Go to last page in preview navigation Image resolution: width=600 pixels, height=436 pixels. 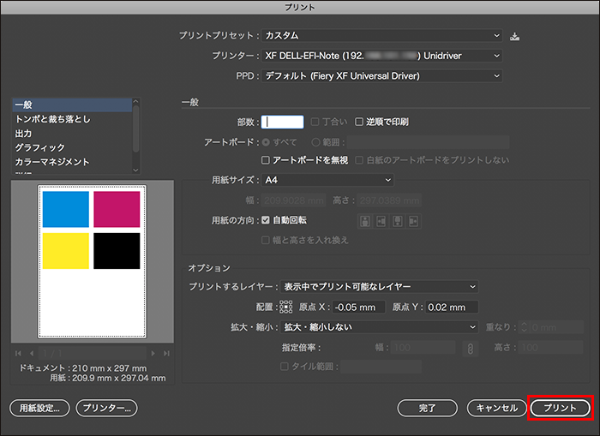pos(165,353)
